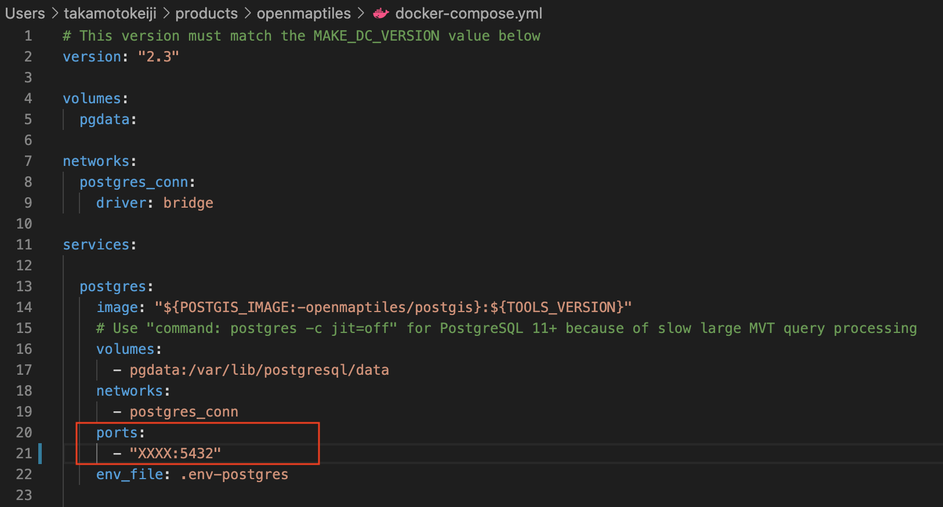The width and height of the screenshot is (943, 507).
Task: Open the takamotokeiji breadcrumb folder
Action: pyautogui.click(x=110, y=13)
